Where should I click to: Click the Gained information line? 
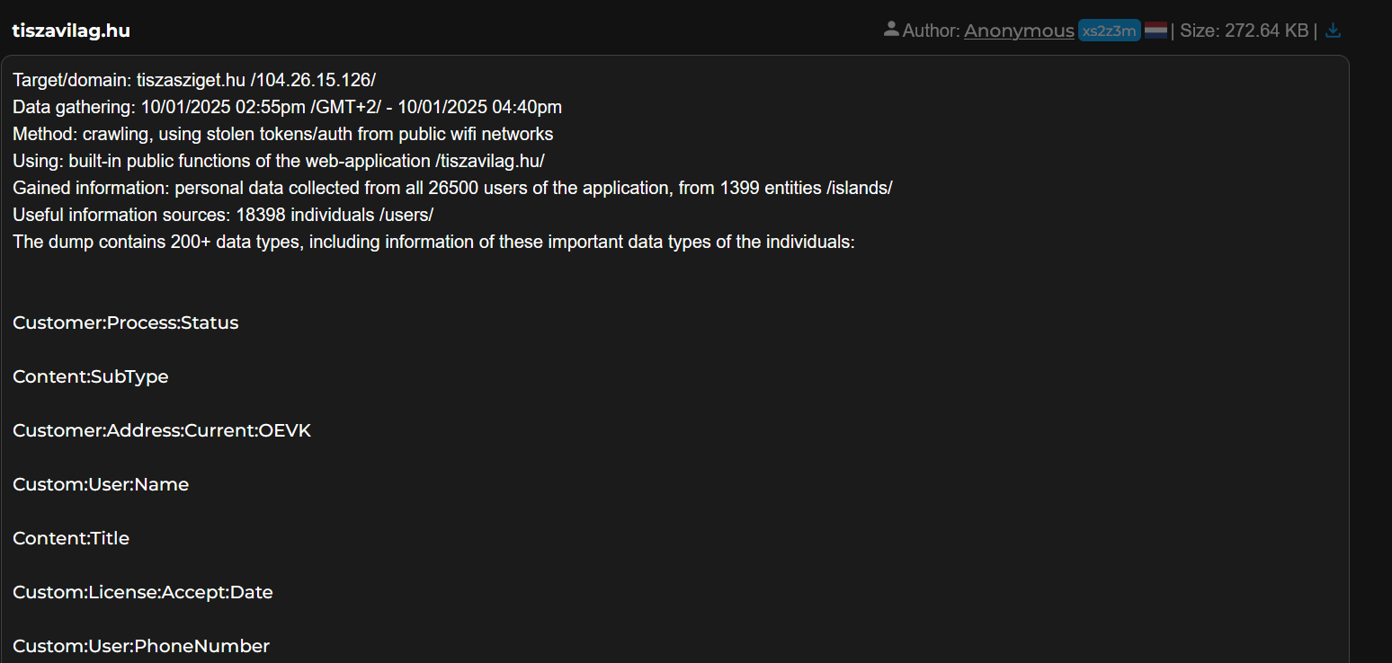click(451, 188)
